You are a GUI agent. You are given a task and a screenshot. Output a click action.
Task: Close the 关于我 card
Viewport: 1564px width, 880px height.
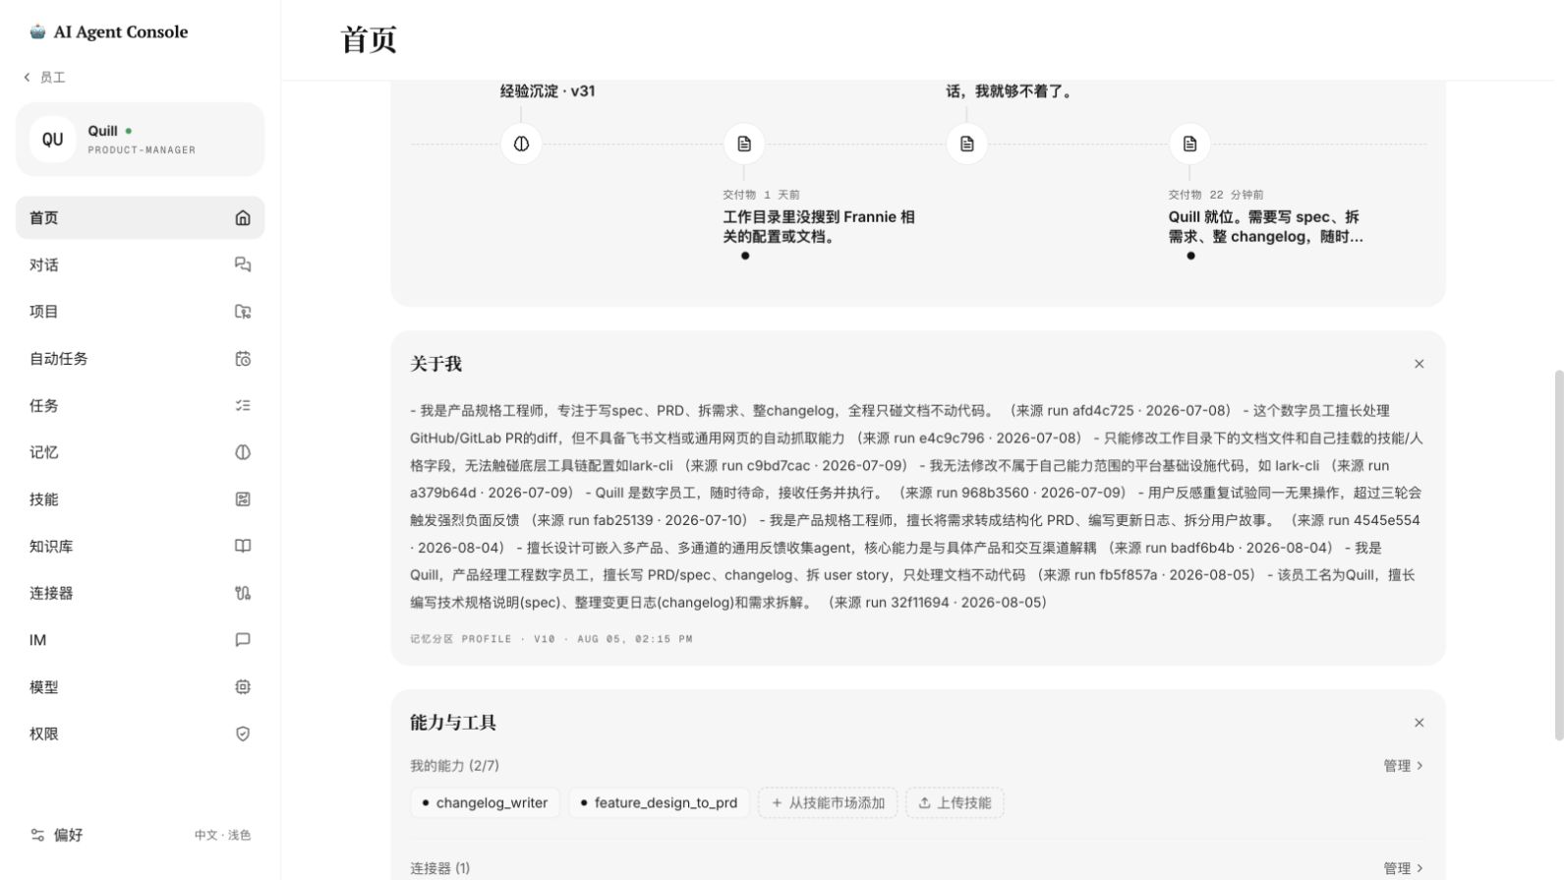[1419, 364]
